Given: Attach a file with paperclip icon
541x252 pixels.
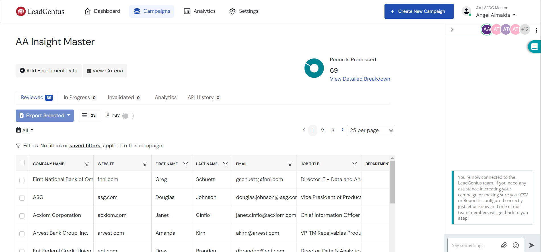Looking at the screenshot, I should pos(504,245).
